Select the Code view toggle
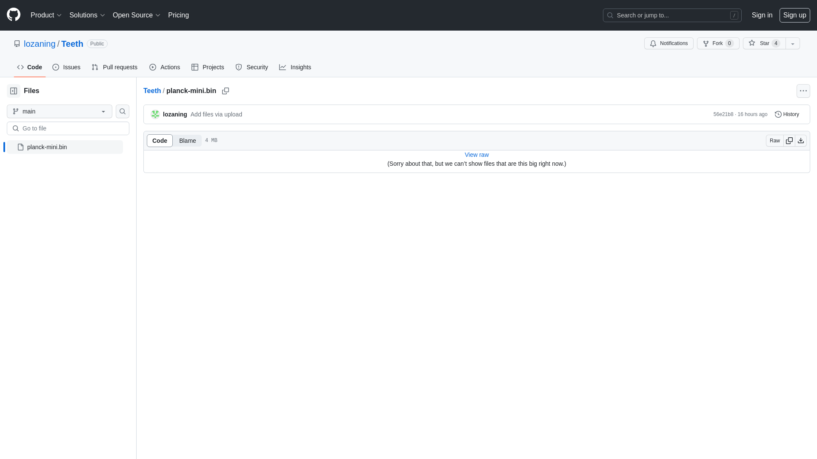The width and height of the screenshot is (817, 459). [160, 141]
